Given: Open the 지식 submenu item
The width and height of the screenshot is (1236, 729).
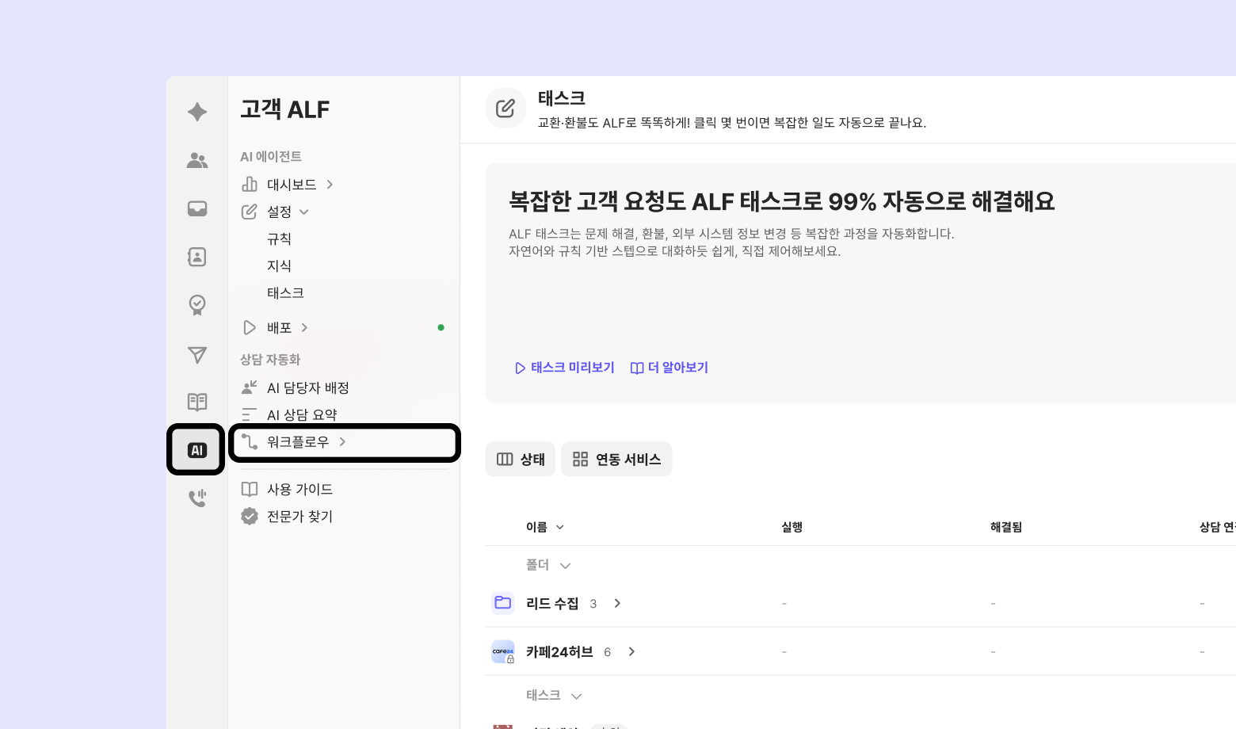Looking at the screenshot, I should point(279,265).
